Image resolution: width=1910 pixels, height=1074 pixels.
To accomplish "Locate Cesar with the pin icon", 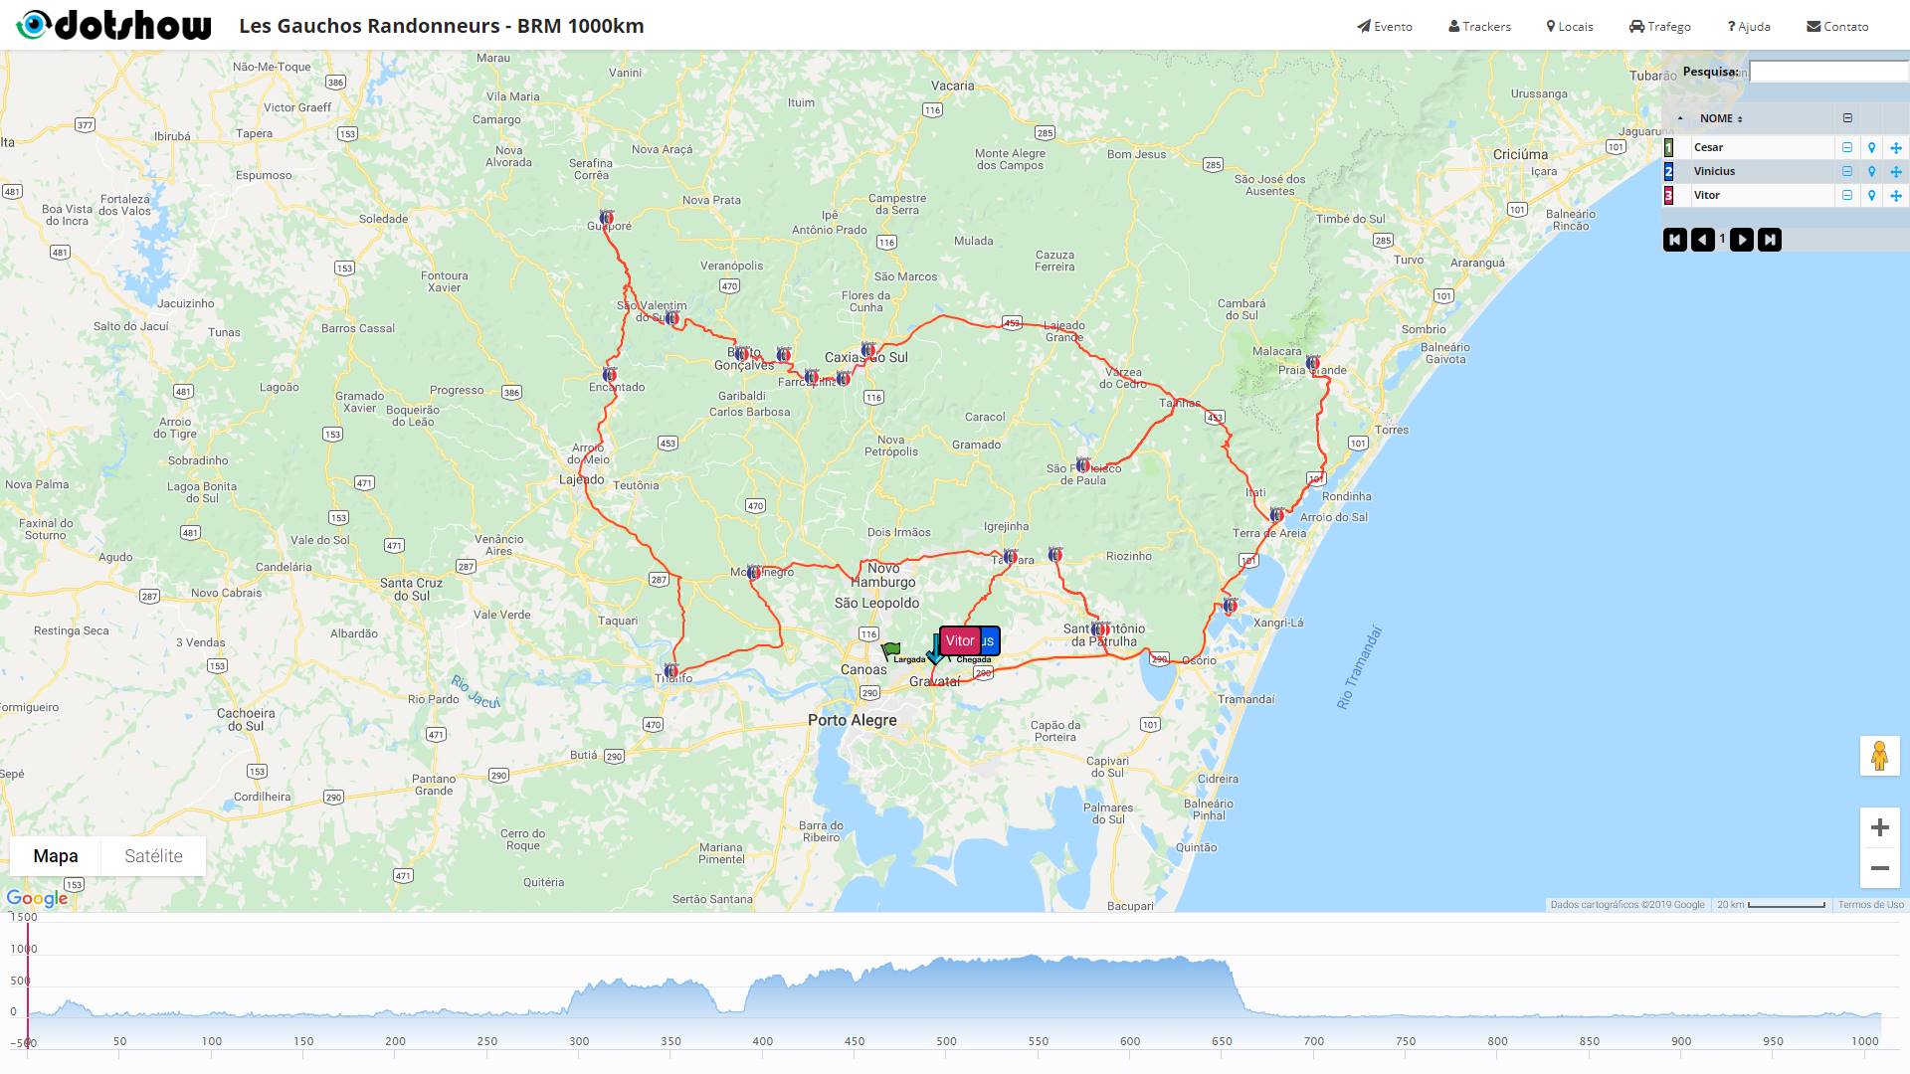I will [x=1871, y=147].
